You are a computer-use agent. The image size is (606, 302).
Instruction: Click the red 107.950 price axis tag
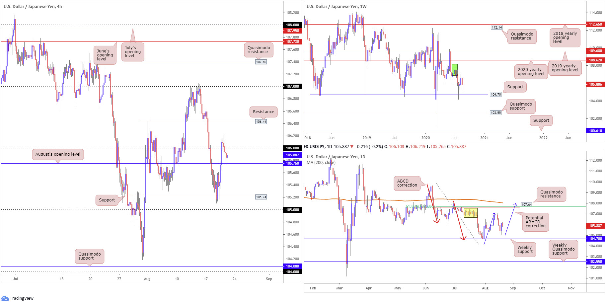pos(292,31)
